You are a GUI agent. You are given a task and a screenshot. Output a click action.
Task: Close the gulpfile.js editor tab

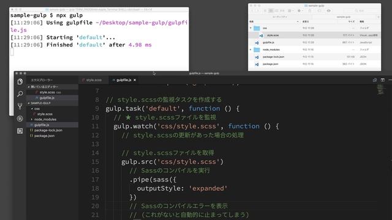[135, 80]
